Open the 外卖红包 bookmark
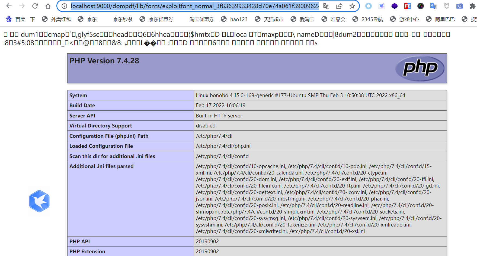The height and width of the screenshot is (256, 477). 56,19
